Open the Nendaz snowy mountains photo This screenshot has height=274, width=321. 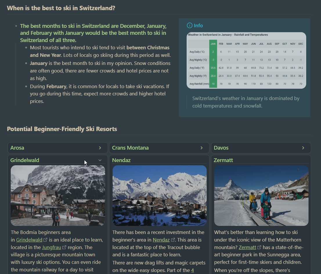tap(159, 195)
